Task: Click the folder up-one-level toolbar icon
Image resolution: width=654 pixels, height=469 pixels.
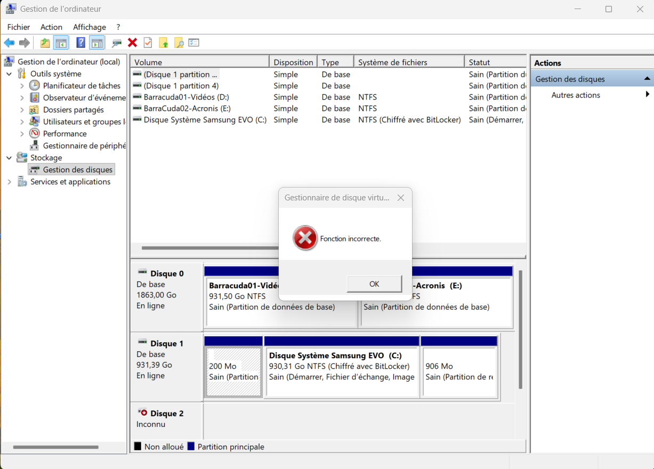Action: click(x=45, y=43)
